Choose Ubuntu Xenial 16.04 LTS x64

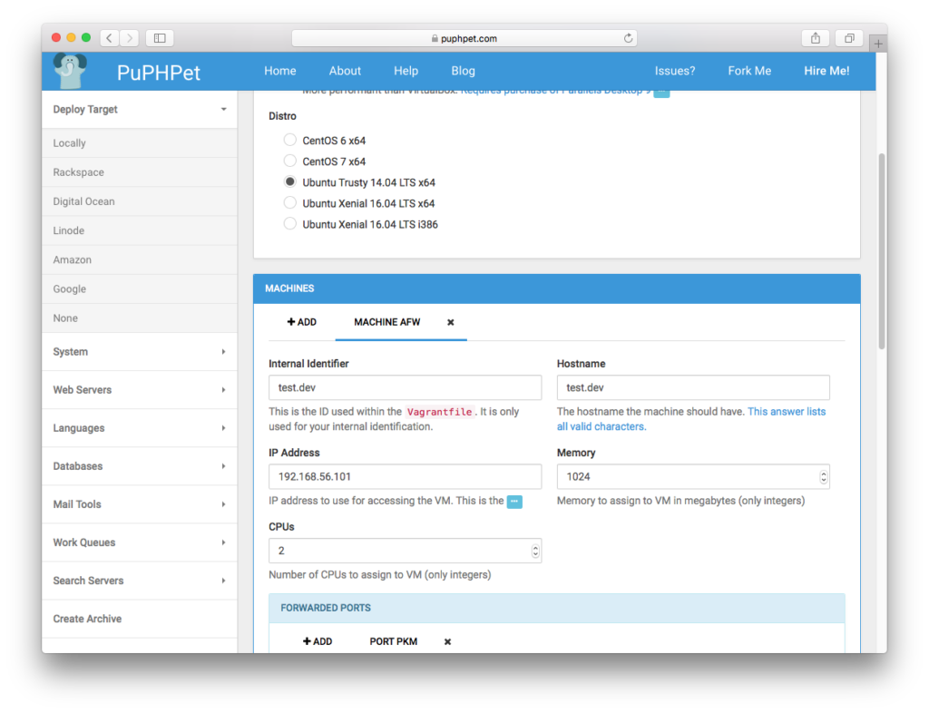(x=289, y=202)
